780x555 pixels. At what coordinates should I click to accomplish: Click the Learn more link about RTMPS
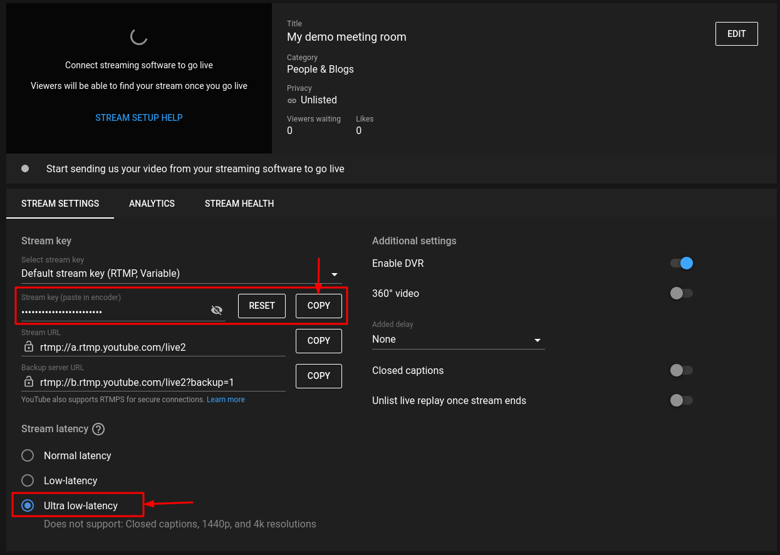point(226,399)
